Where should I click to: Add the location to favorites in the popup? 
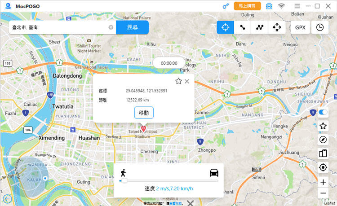pyautogui.click(x=178, y=81)
